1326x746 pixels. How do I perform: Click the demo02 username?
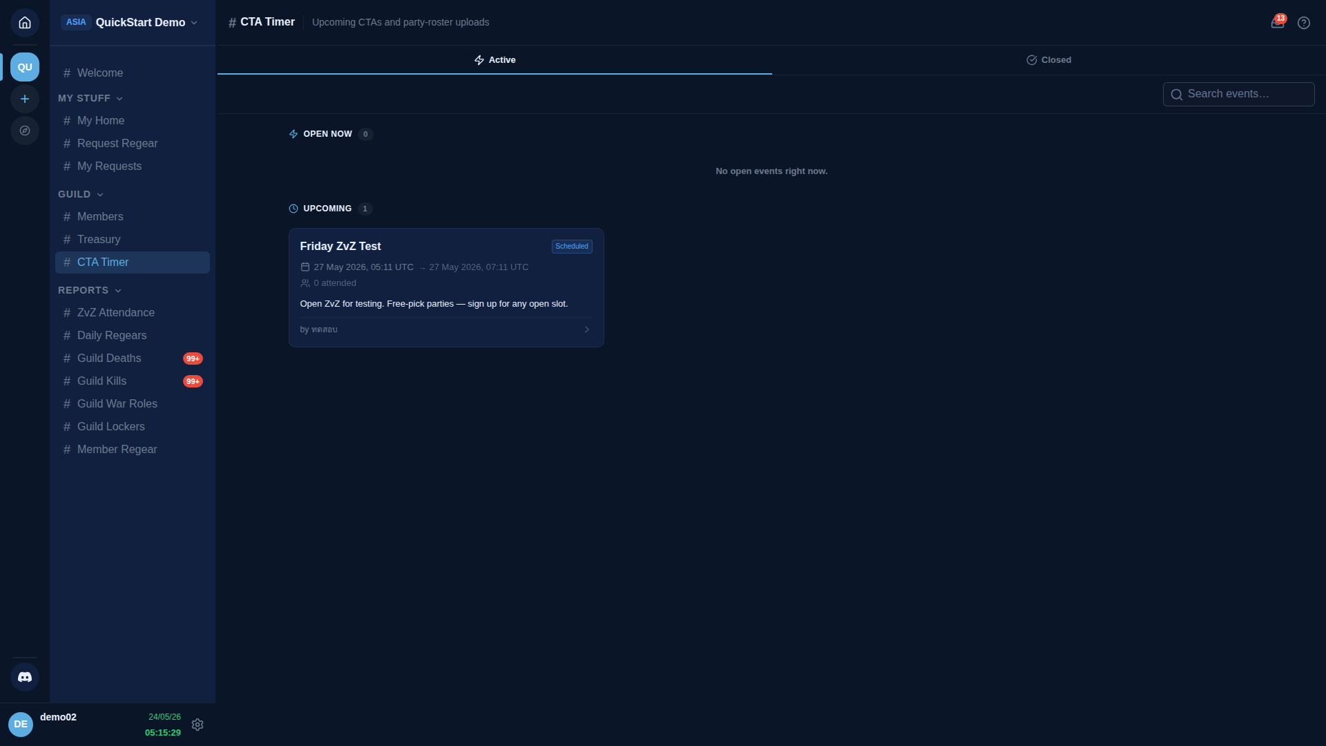[x=58, y=717]
